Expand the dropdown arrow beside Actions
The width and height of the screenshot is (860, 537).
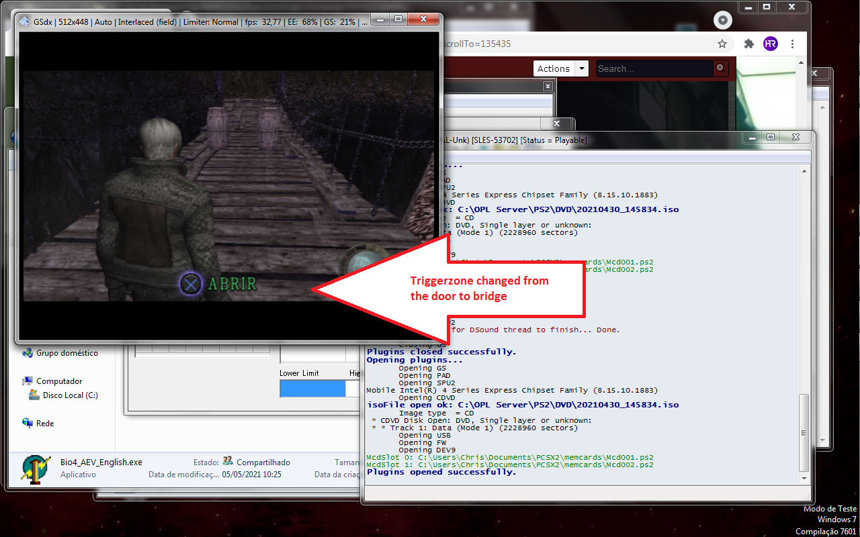click(582, 68)
